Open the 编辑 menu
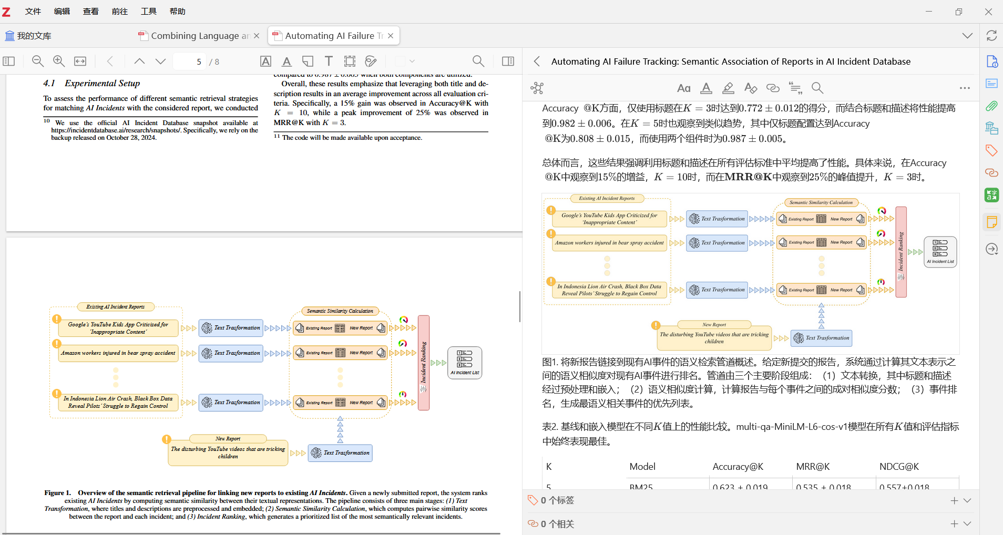The height and width of the screenshot is (535, 1003). (x=62, y=11)
